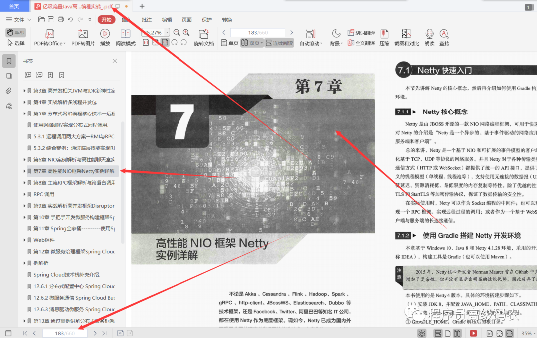The image size is (537, 338).
Task: Expand the 第3章 bookmark node
Action: tap(25, 91)
